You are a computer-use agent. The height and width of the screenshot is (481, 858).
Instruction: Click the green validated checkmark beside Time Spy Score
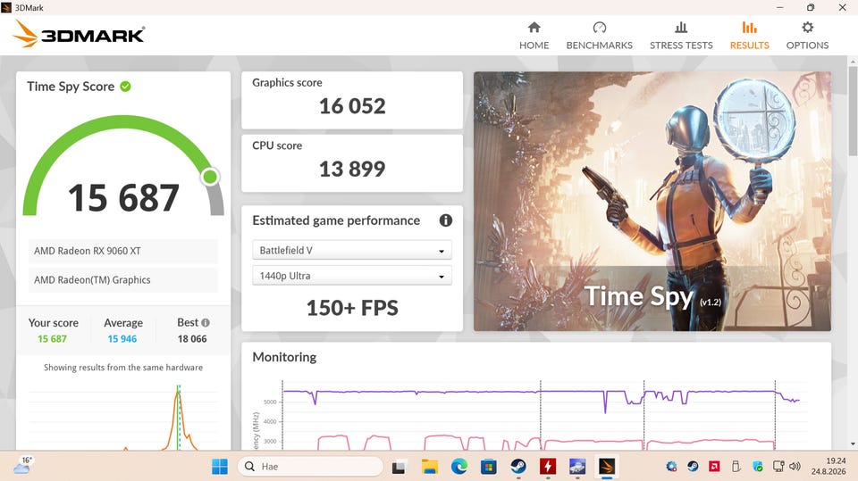pyautogui.click(x=125, y=87)
